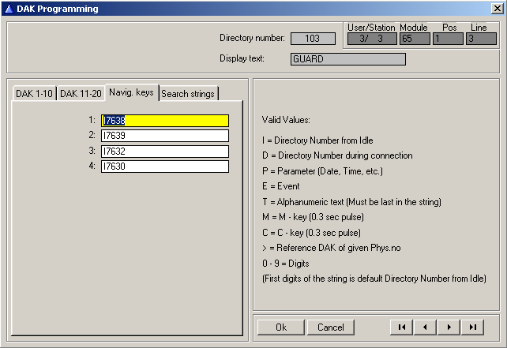Switch to the DAK 1-10 tab
Viewport: 507px width, 348px height.
pos(34,94)
